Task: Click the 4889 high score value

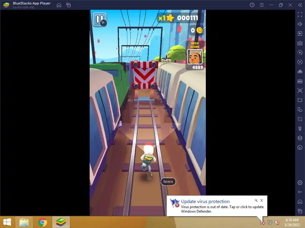Action: [198, 67]
